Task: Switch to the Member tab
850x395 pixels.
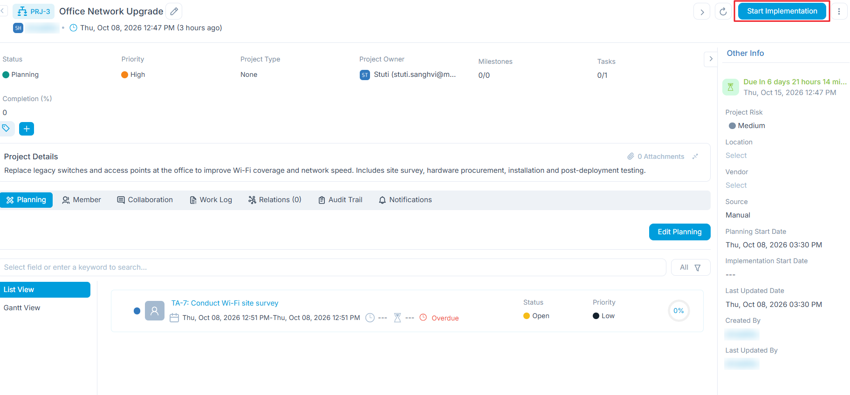Action: 82,200
